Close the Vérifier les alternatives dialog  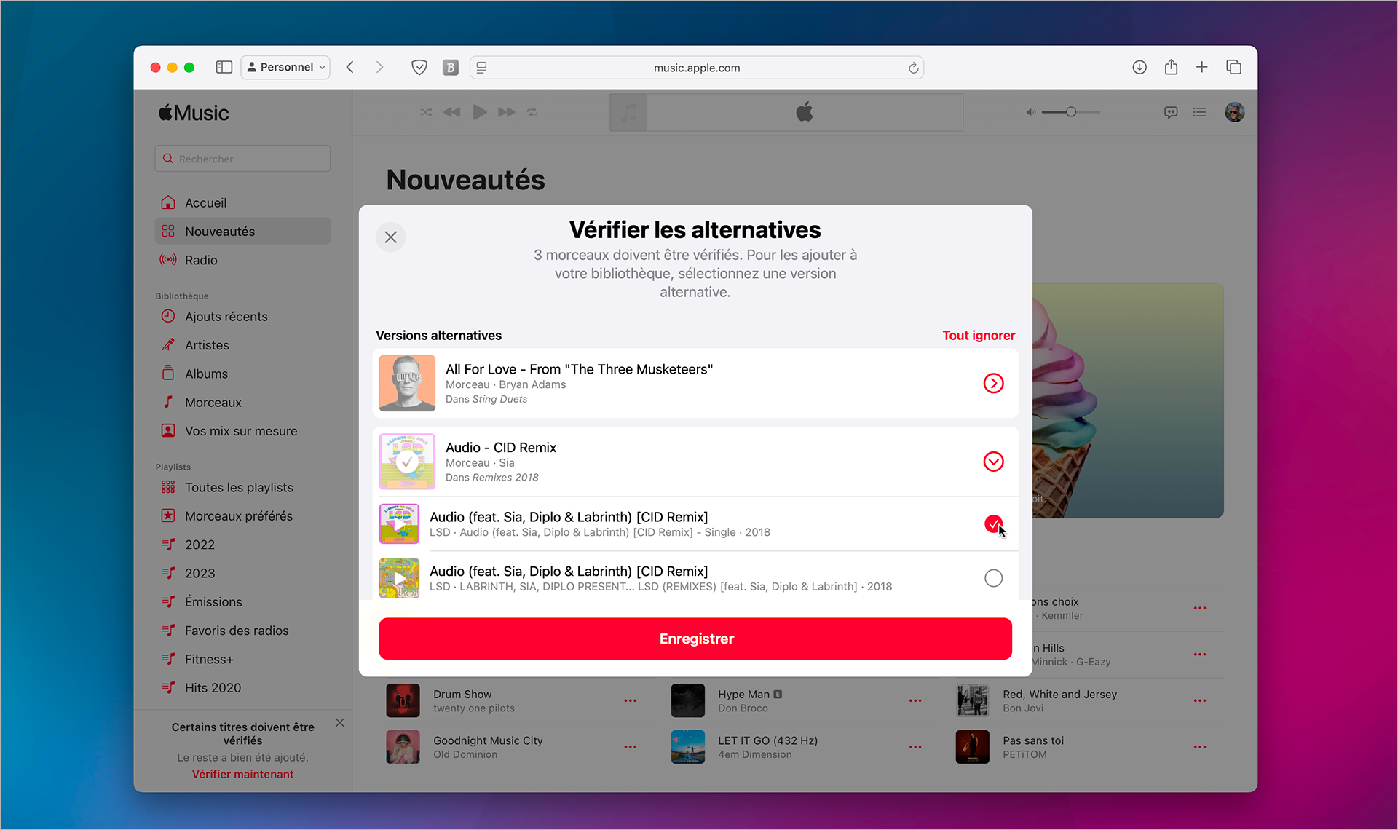click(391, 237)
